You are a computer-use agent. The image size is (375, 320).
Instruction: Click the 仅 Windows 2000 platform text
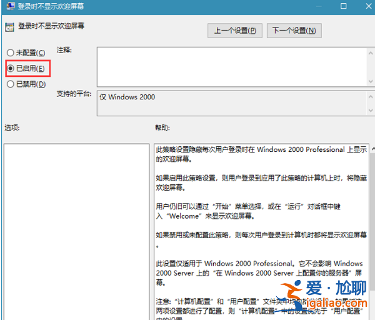tap(127, 97)
